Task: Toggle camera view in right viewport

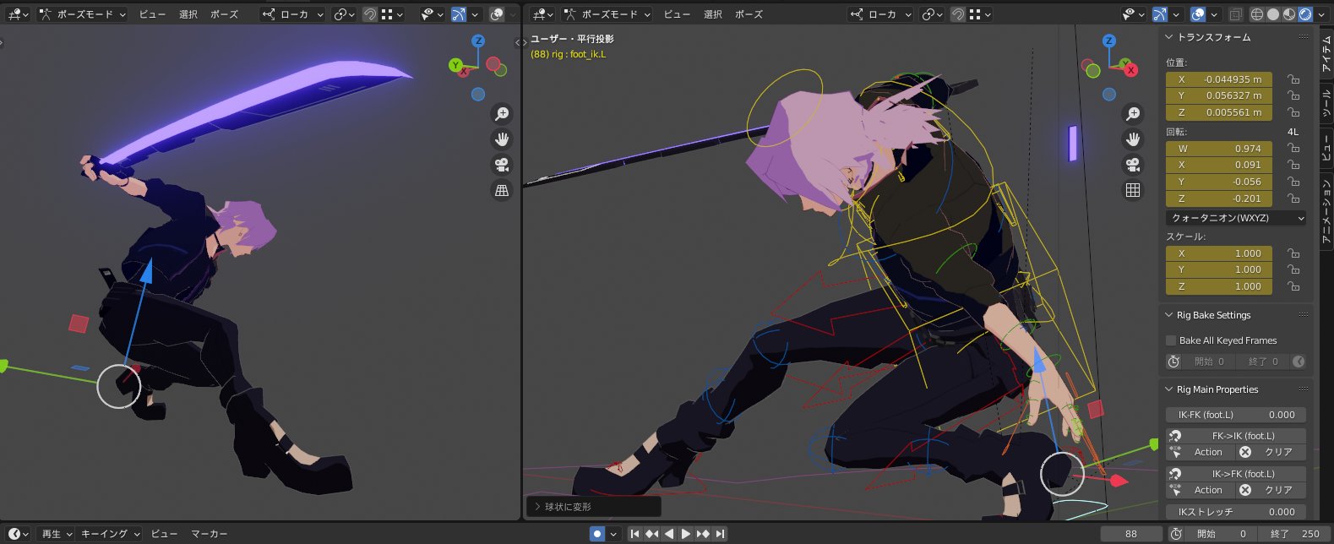Action: (x=1133, y=165)
